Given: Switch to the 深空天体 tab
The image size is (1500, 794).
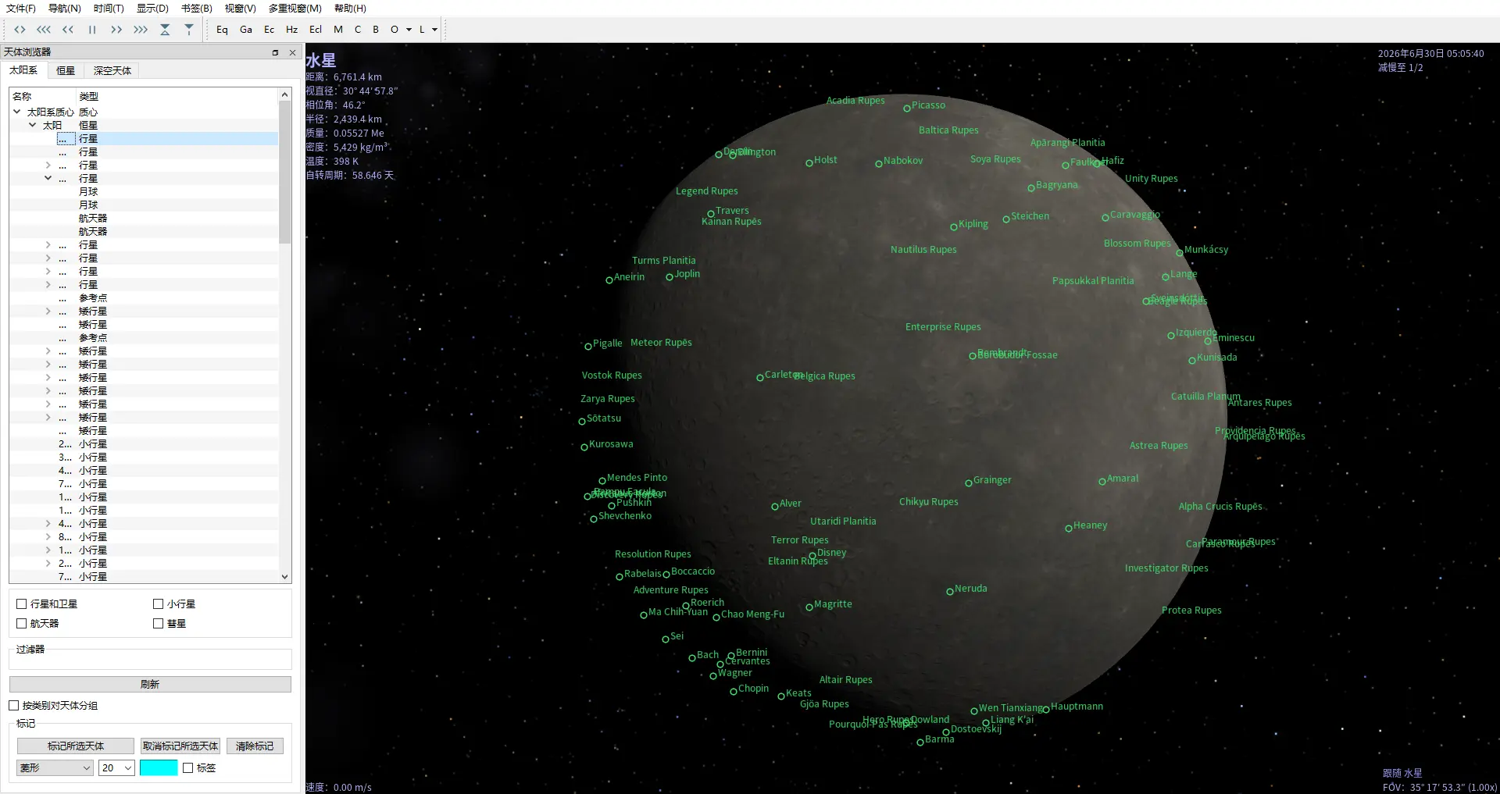Looking at the screenshot, I should [x=112, y=71].
